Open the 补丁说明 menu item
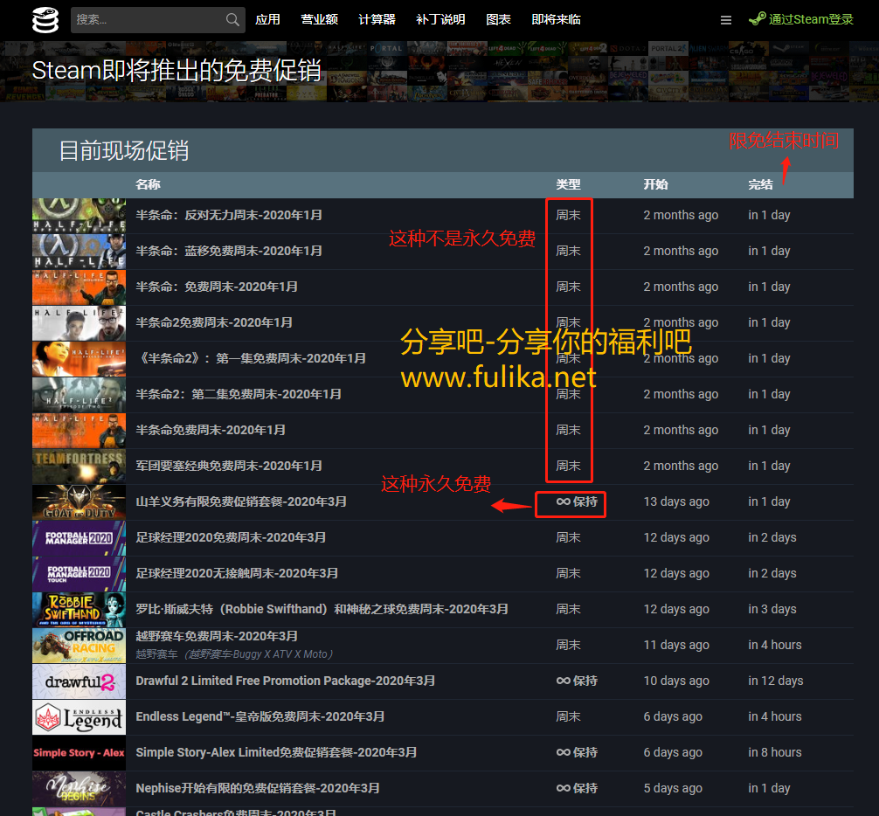The height and width of the screenshot is (816, 879). [440, 19]
